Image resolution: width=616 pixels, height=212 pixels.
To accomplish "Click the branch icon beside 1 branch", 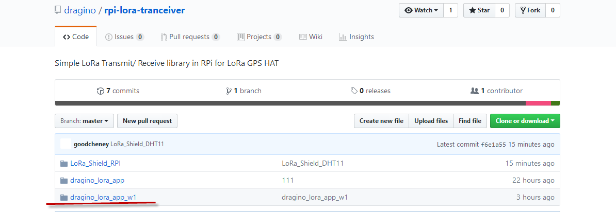I will click(x=229, y=91).
